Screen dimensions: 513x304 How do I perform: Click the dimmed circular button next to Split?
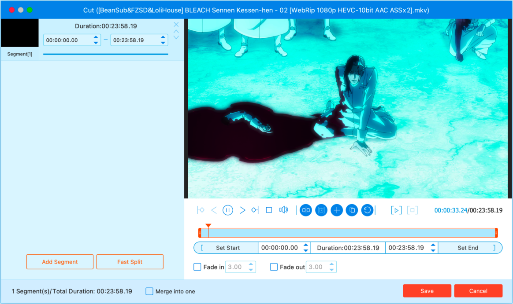coord(321,210)
